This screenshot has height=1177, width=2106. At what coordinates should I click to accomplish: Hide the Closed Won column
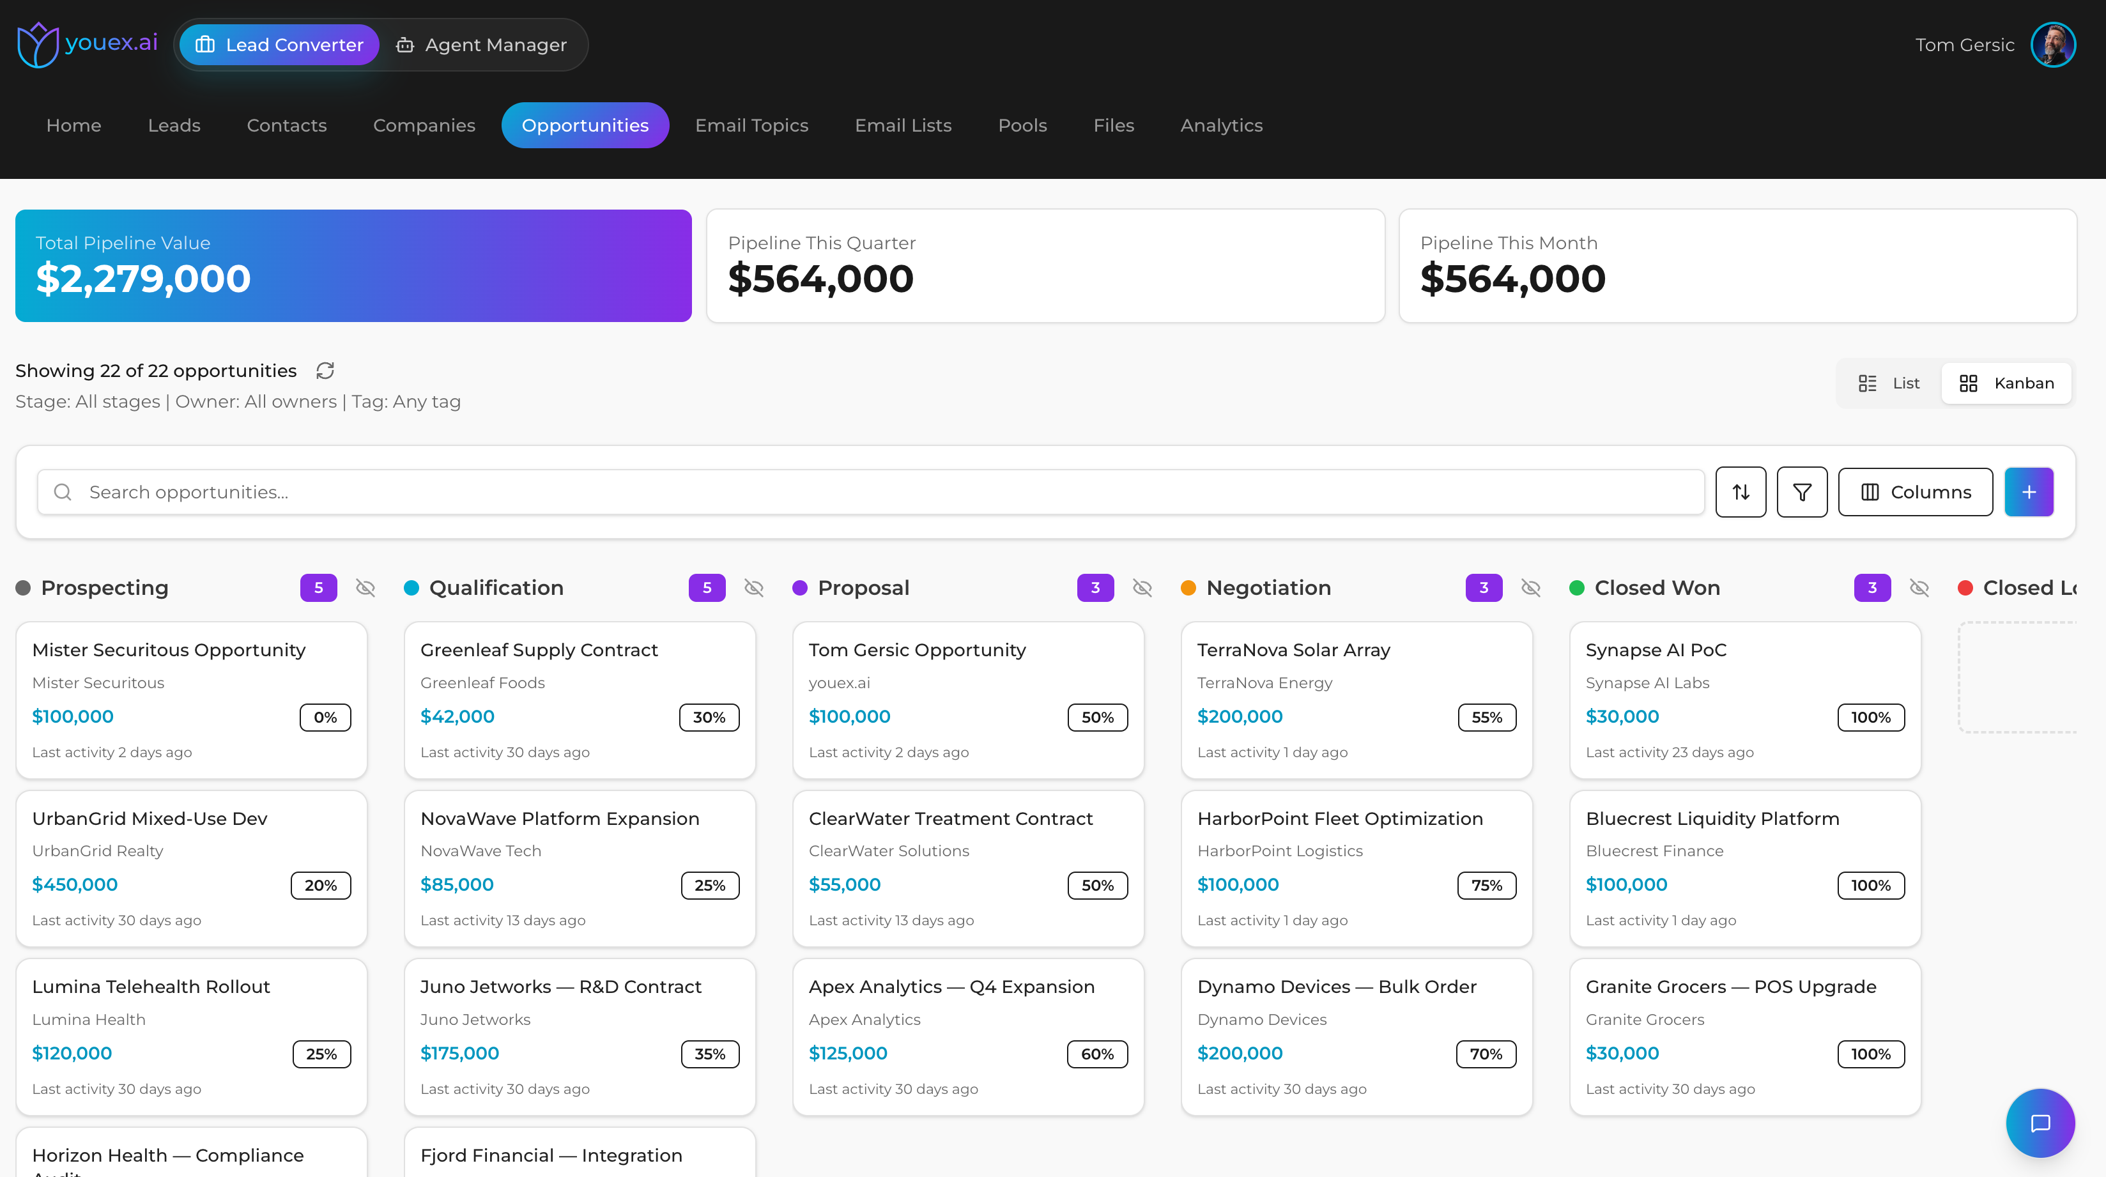1919,588
